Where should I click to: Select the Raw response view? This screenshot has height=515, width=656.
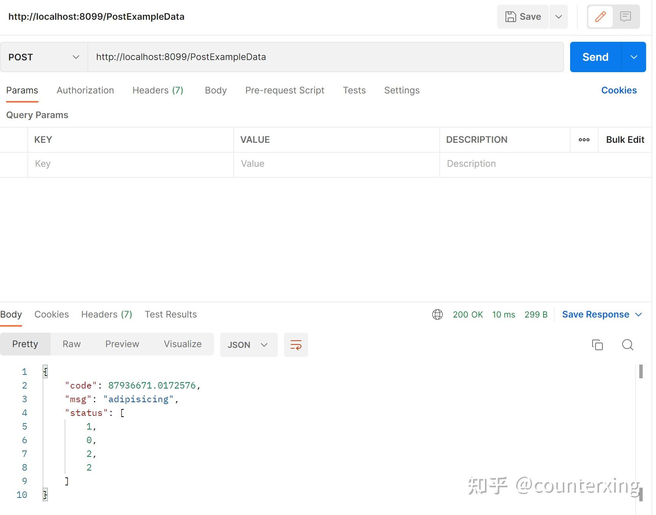[71, 344]
